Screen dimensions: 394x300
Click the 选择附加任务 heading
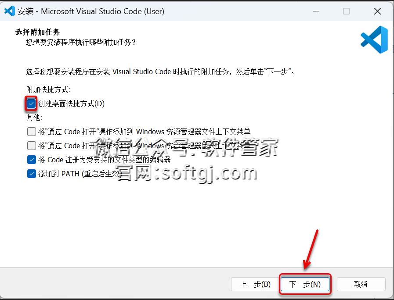[38, 32]
